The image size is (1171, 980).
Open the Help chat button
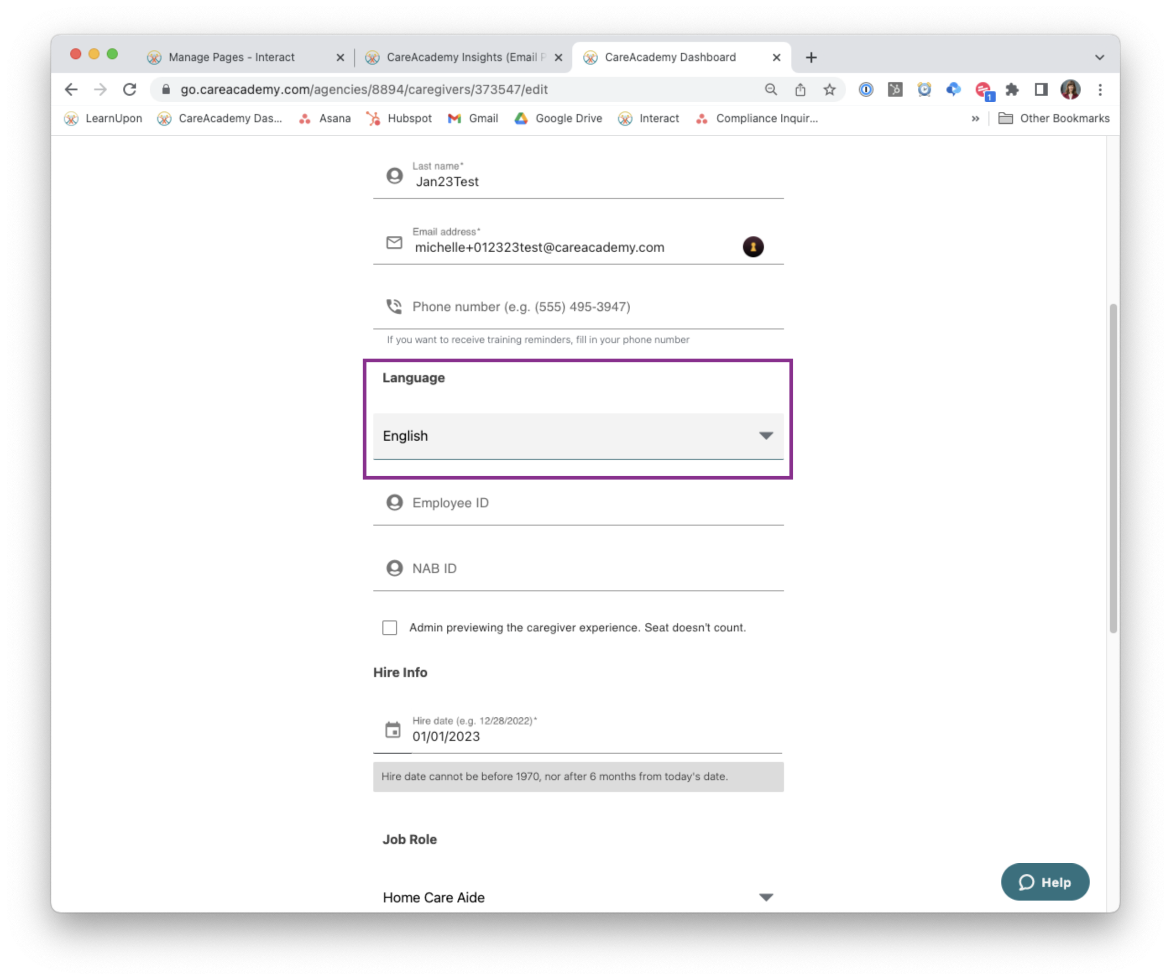pos(1045,882)
